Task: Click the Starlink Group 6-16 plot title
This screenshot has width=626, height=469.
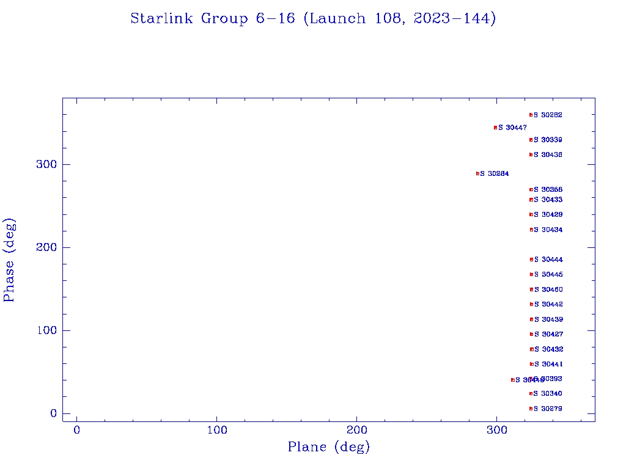Action: (313, 18)
